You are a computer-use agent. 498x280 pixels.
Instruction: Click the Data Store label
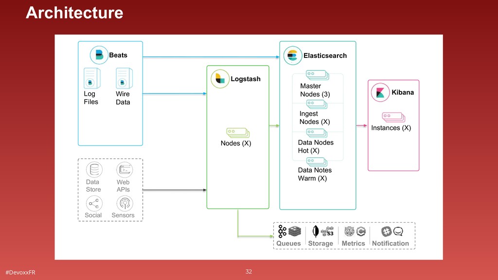point(93,186)
